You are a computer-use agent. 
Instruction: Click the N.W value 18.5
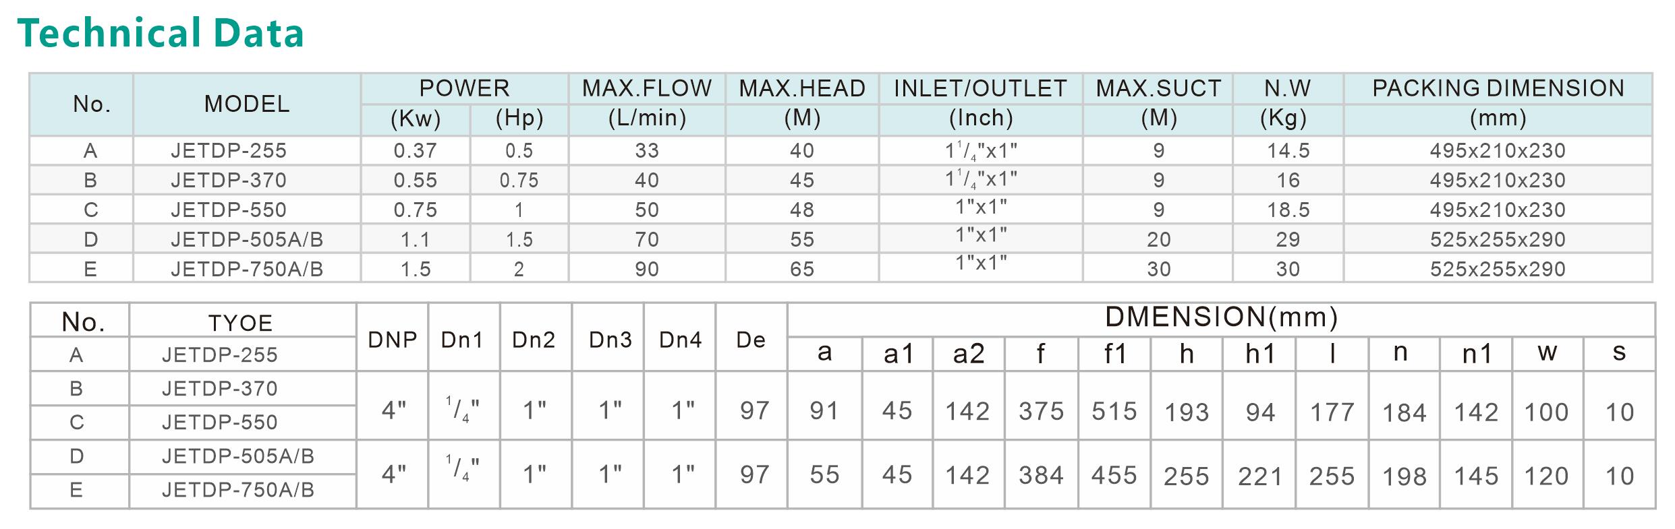(x=1288, y=210)
